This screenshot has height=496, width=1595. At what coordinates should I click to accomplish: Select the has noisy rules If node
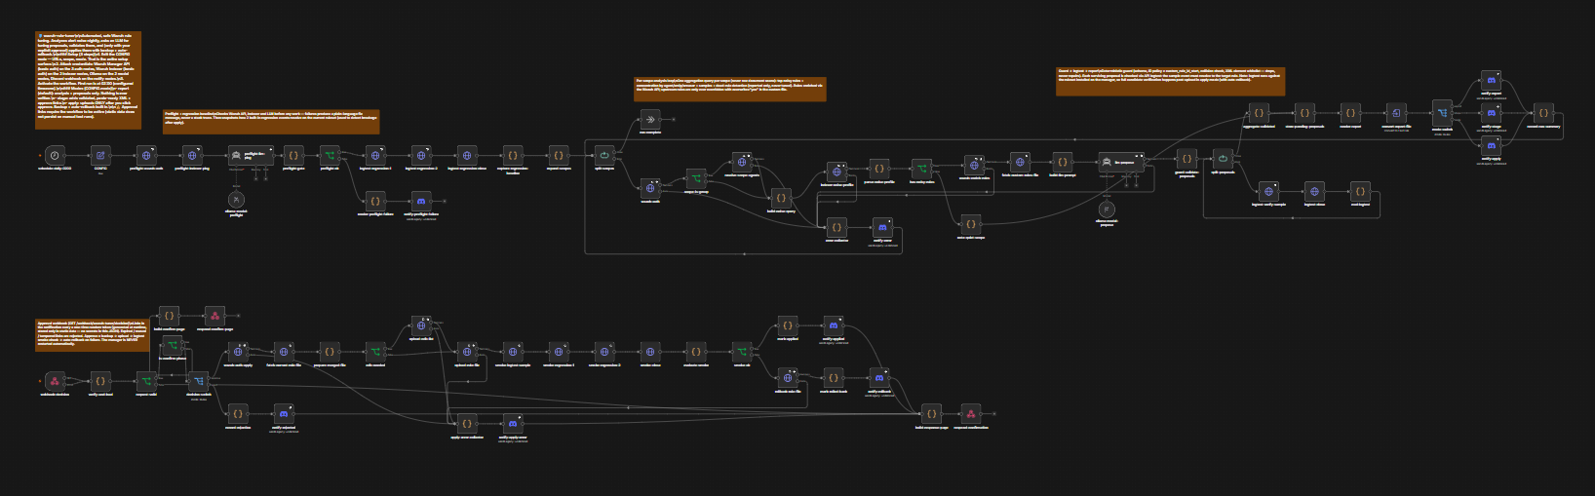click(x=921, y=169)
